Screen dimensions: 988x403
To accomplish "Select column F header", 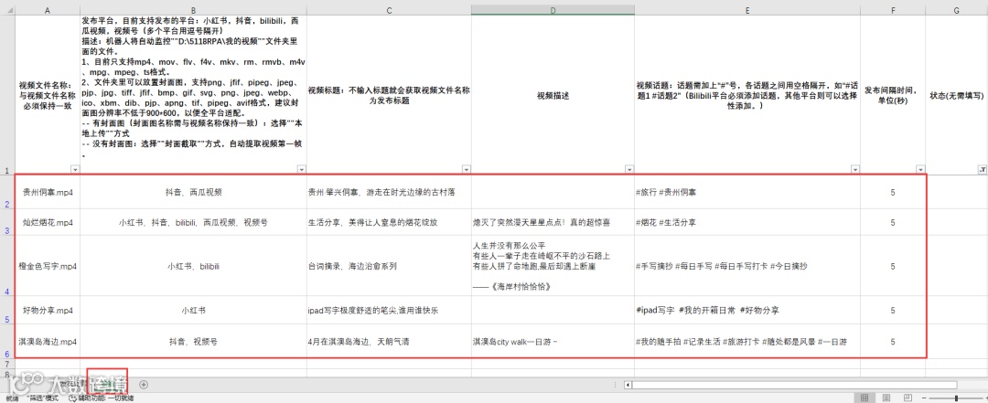I will (x=893, y=9).
